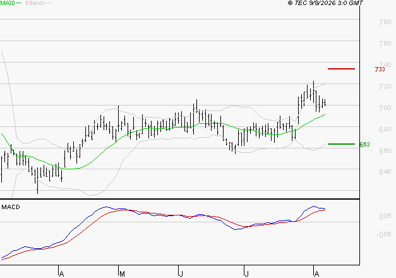Click the green 663 price label
The width and height of the screenshot is (396, 278).
[x=364, y=145]
